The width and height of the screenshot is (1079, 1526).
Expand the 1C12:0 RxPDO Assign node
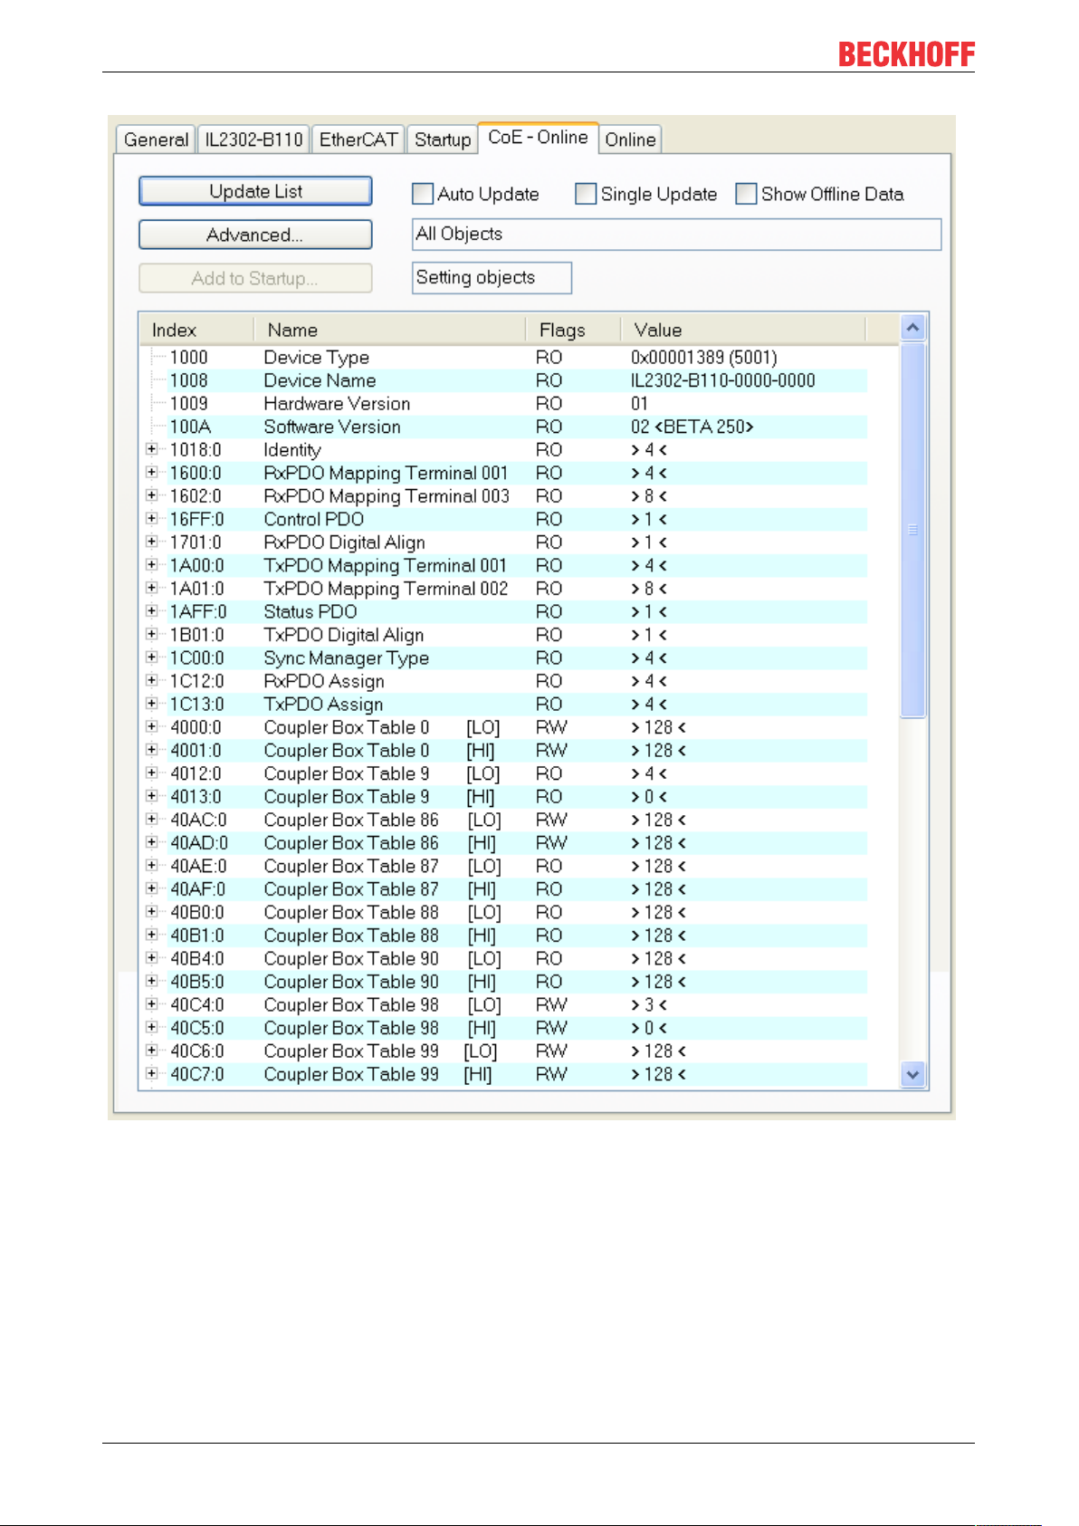(151, 680)
